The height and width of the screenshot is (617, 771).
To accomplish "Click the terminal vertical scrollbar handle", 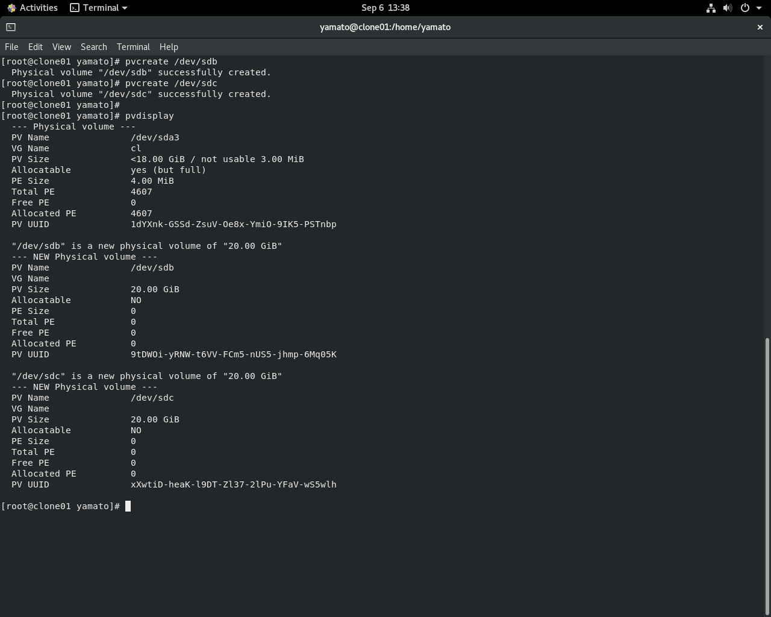I will point(767,476).
